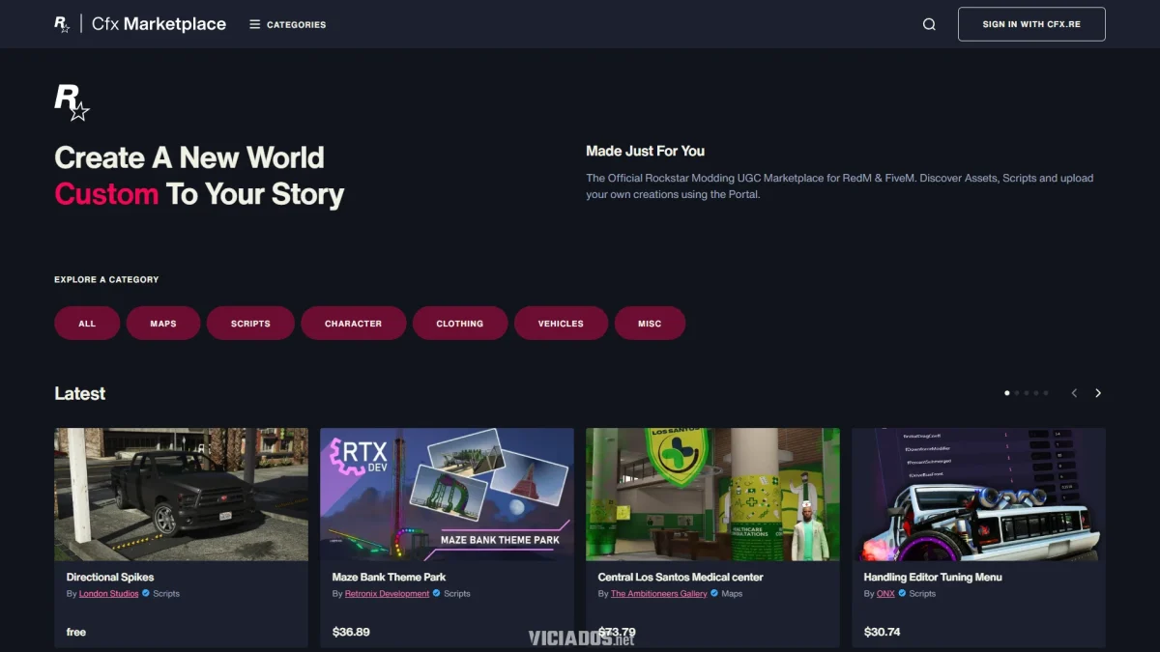
Task: Click SIGN IN WITH CFX.RE
Action: (x=1031, y=23)
